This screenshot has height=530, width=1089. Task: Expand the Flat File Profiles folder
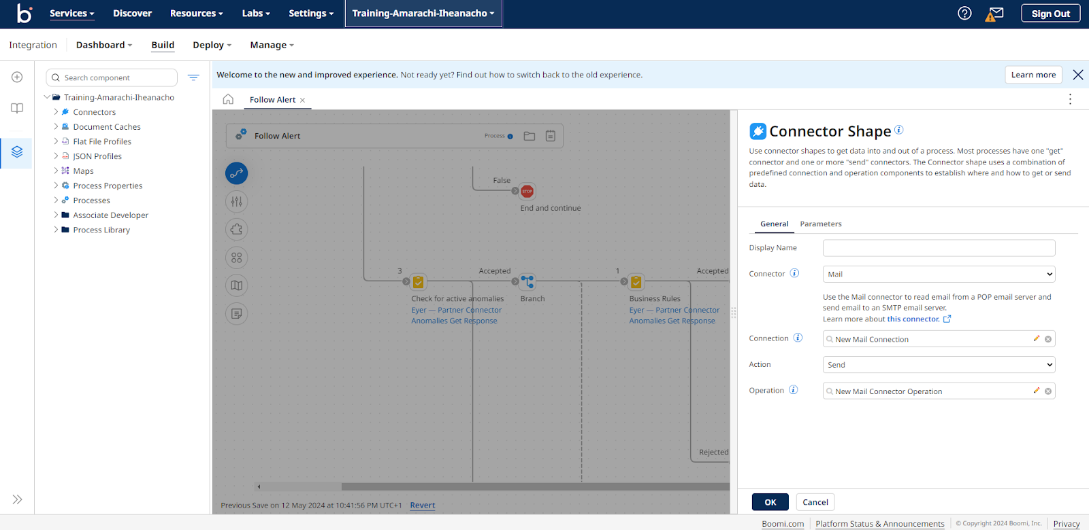point(56,141)
